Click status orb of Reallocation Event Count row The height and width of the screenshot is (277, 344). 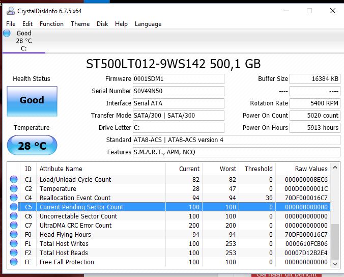[x=14, y=198]
